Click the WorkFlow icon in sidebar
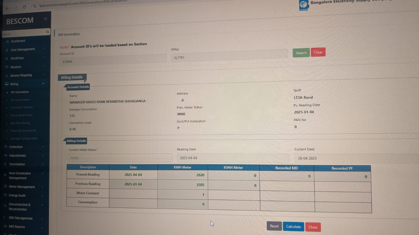419x235 pixels. click(7, 58)
